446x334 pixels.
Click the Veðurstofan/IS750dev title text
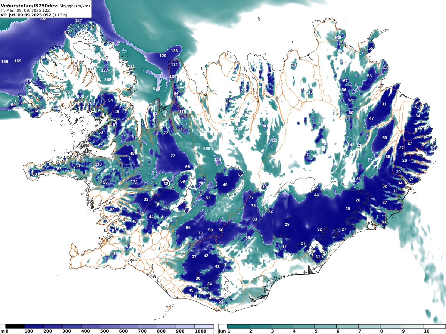tap(29, 6)
